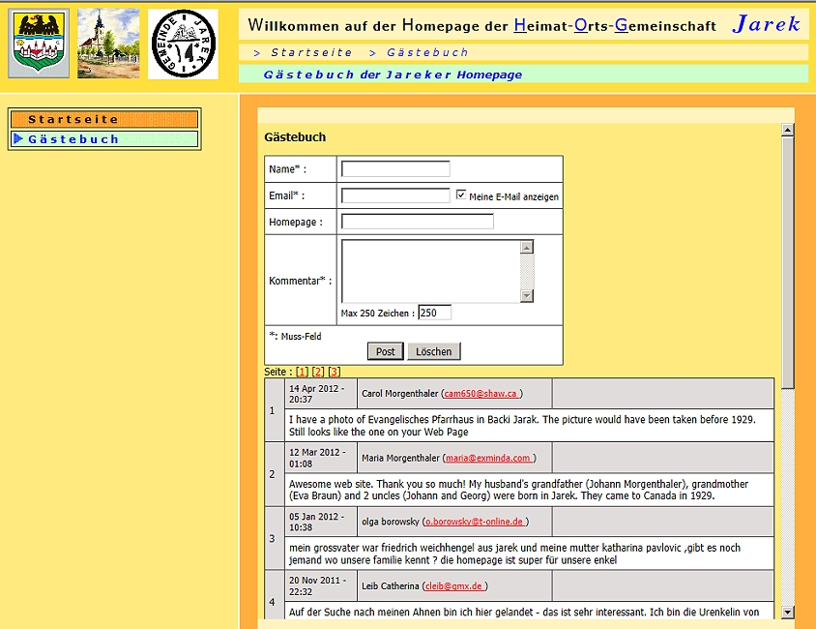The height and width of the screenshot is (629, 816).
Task: Click the 'Gästebuch der Jareker Homepage' banner text
Action: [393, 75]
